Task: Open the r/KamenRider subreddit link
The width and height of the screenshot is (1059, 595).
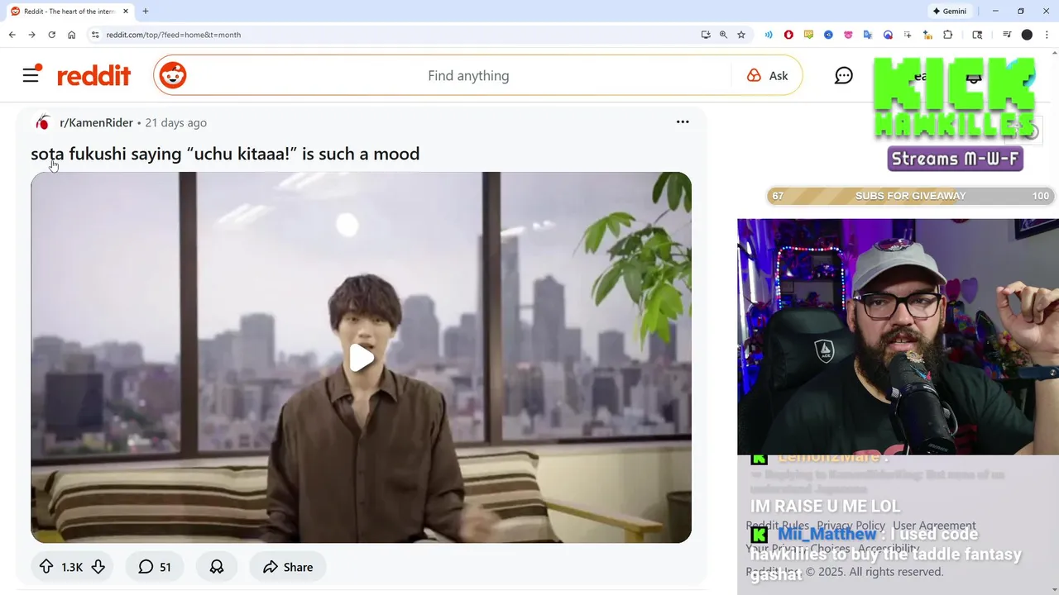Action: [96, 122]
